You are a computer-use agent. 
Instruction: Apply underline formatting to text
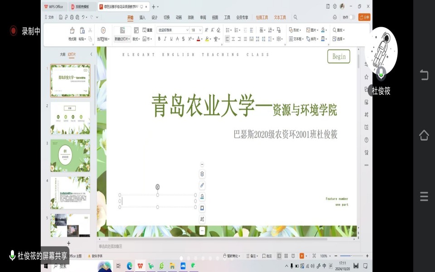[171, 39]
